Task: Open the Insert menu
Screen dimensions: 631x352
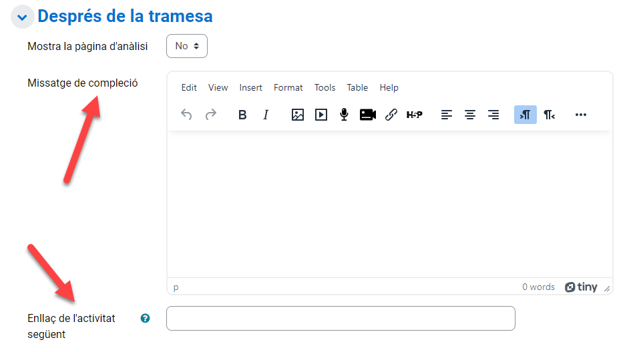Action: (x=250, y=87)
